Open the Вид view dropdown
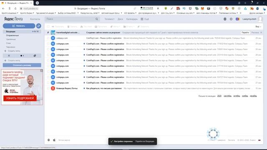Image resolution: width=267 pixels, height=150 pixels. coord(258,27)
